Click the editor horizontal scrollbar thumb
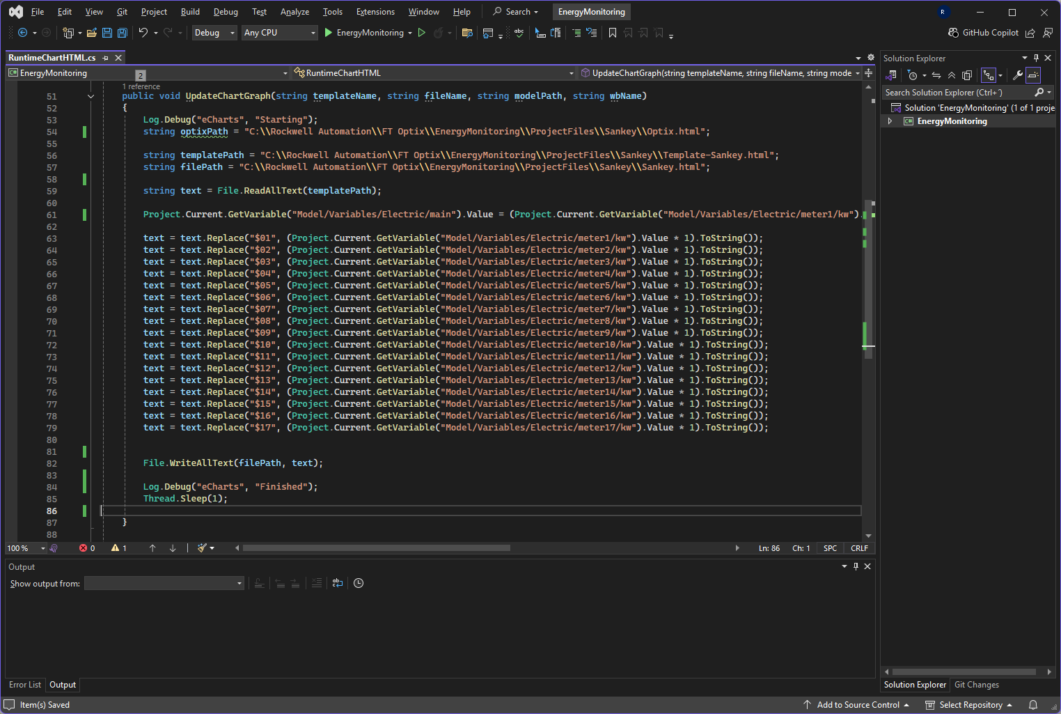 (376, 548)
